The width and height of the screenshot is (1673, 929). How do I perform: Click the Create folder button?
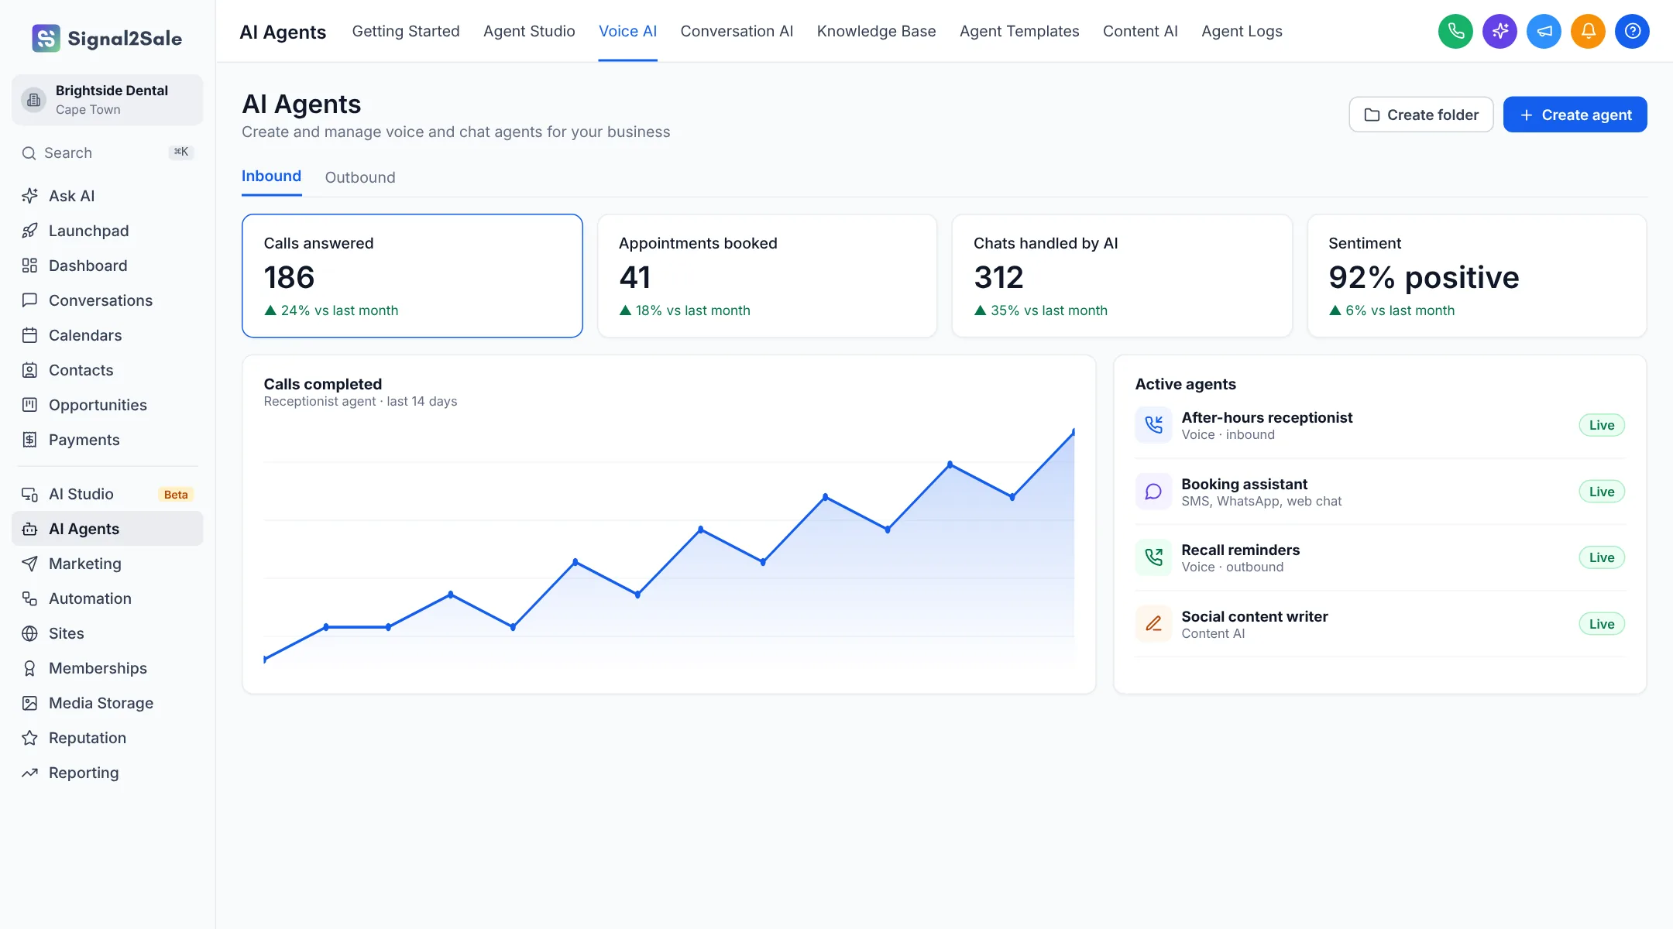[1421, 115]
